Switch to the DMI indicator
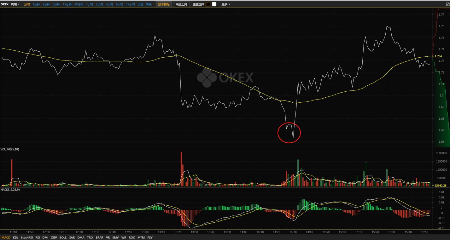 pyautogui.click(x=45, y=237)
